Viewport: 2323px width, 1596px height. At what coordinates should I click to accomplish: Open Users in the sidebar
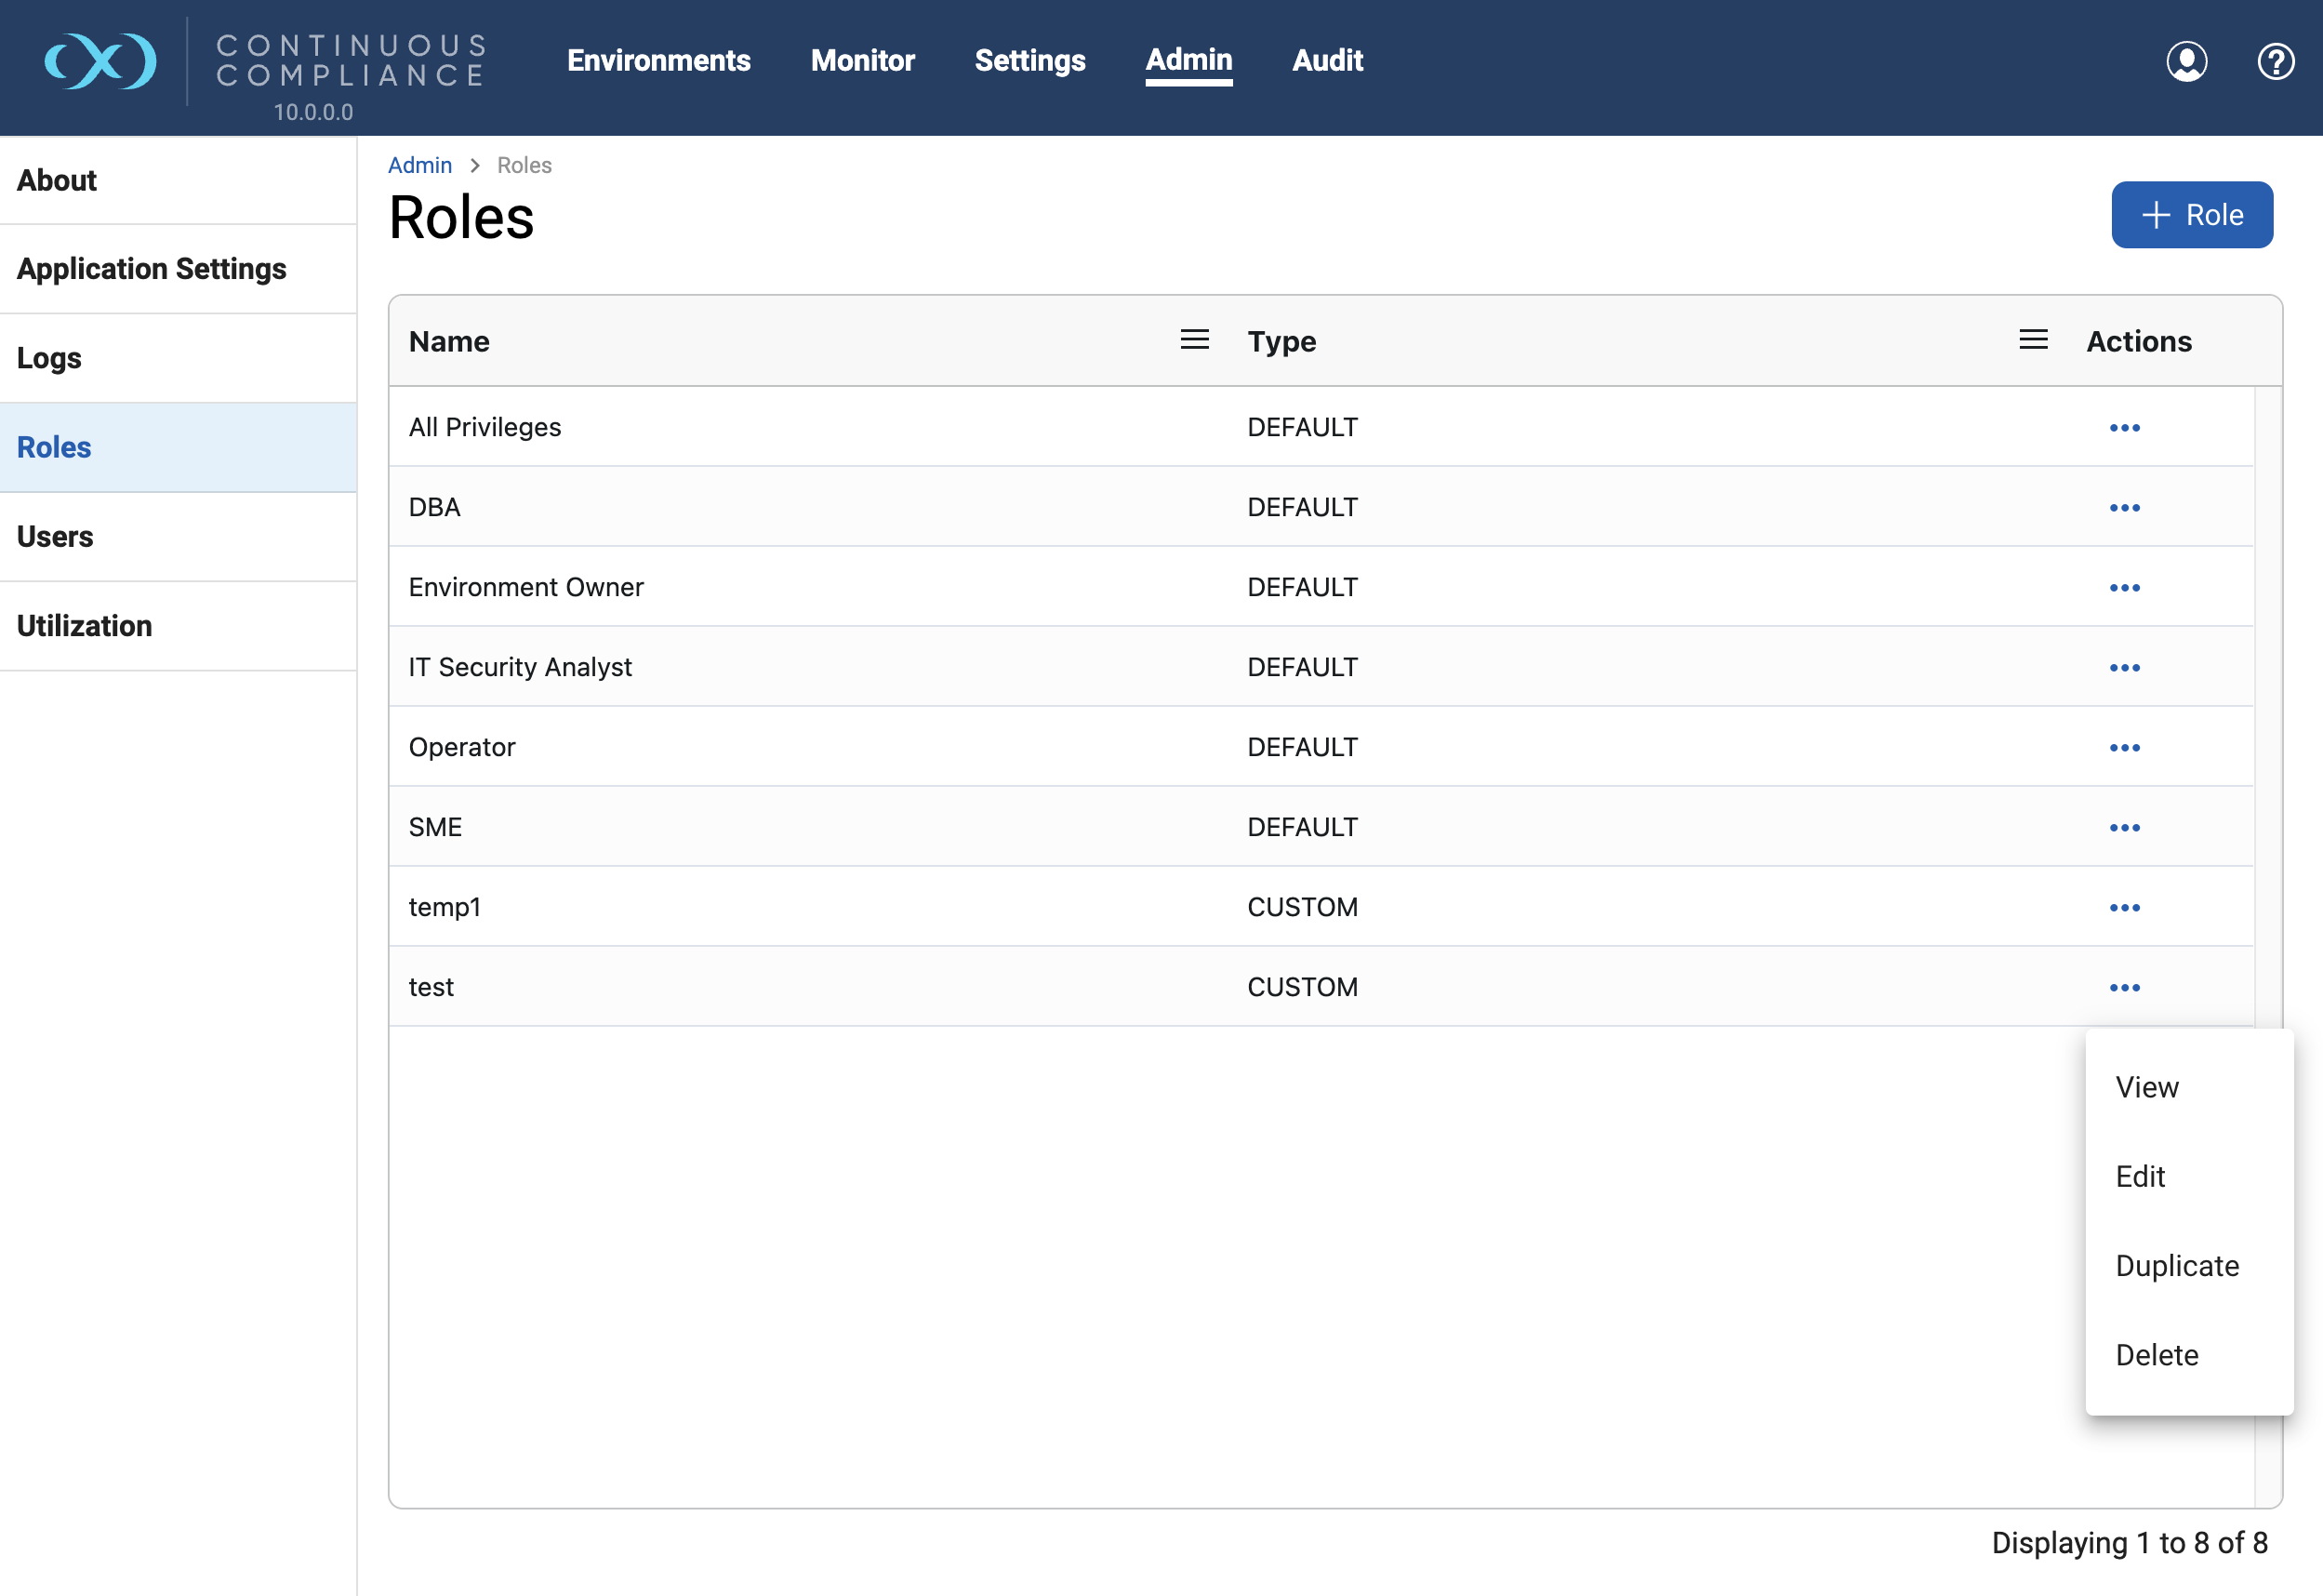coord(55,537)
